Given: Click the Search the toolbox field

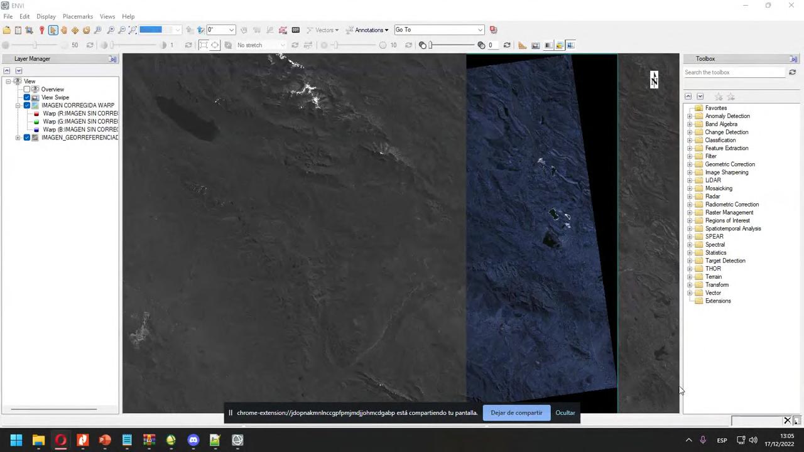Looking at the screenshot, I should [734, 72].
